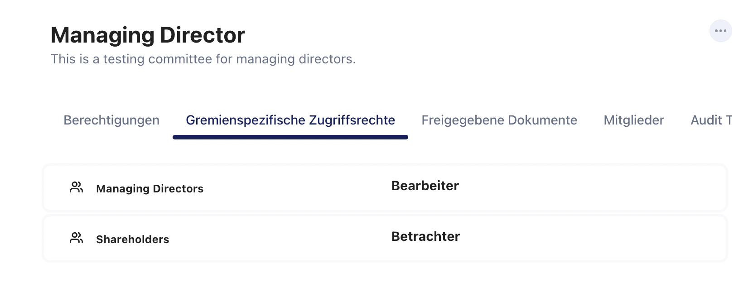This screenshot has width=753, height=297.
Task: Click the Managing Directors group icon
Action: coord(76,187)
